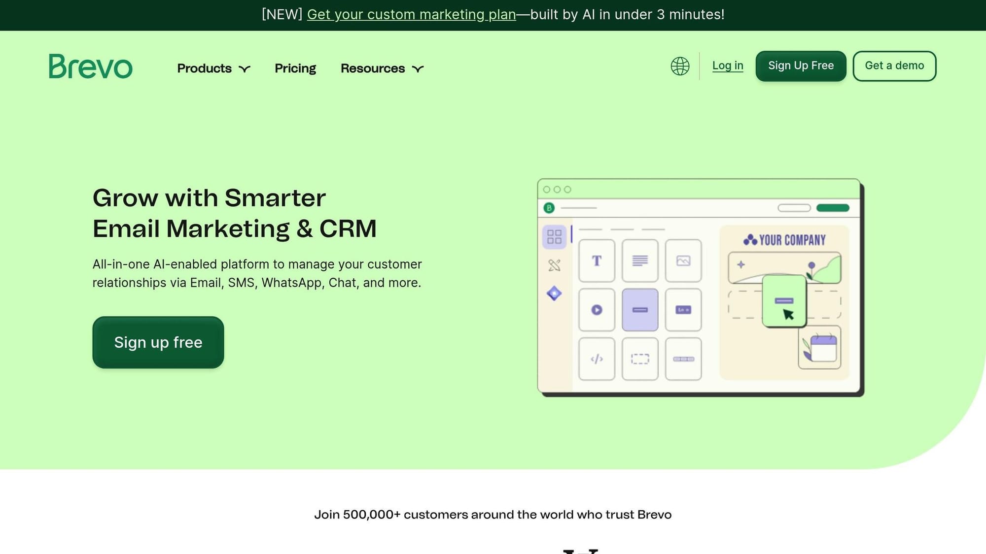Image resolution: width=986 pixels, height=554 pixels.
Task: Select the highlighted button block icon
Action: [x=640, y=310]
